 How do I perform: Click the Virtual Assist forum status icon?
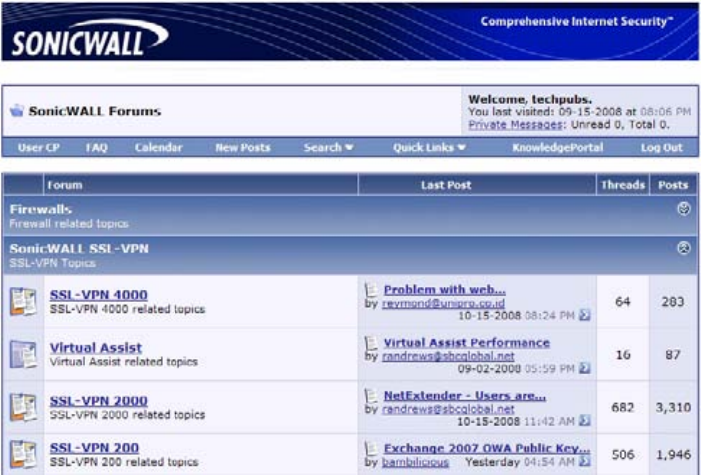(23, 354)
